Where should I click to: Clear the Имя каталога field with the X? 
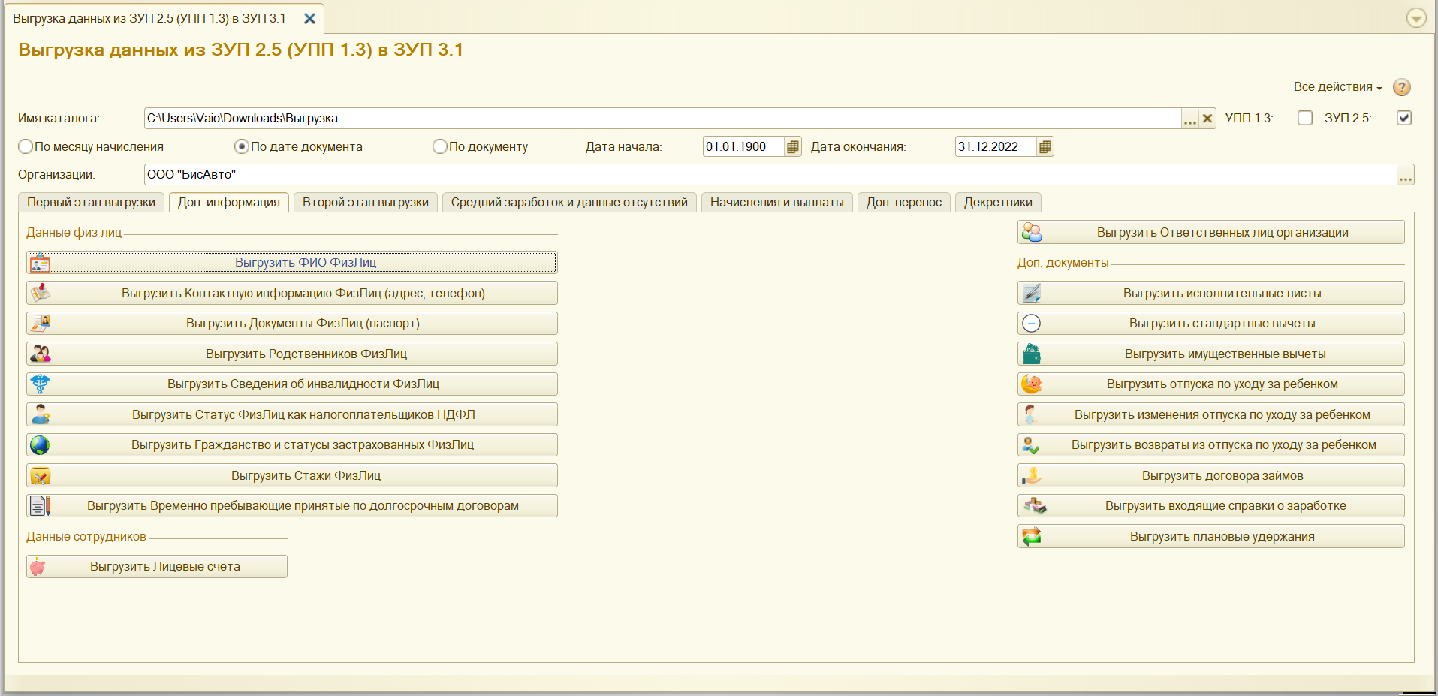pyautogui.click(x=1207, y=119)
